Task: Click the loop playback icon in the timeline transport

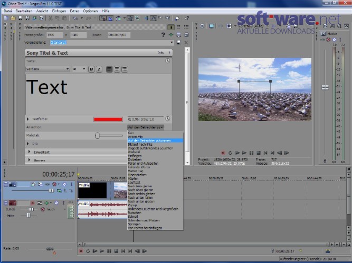Action: pos(88,251)
